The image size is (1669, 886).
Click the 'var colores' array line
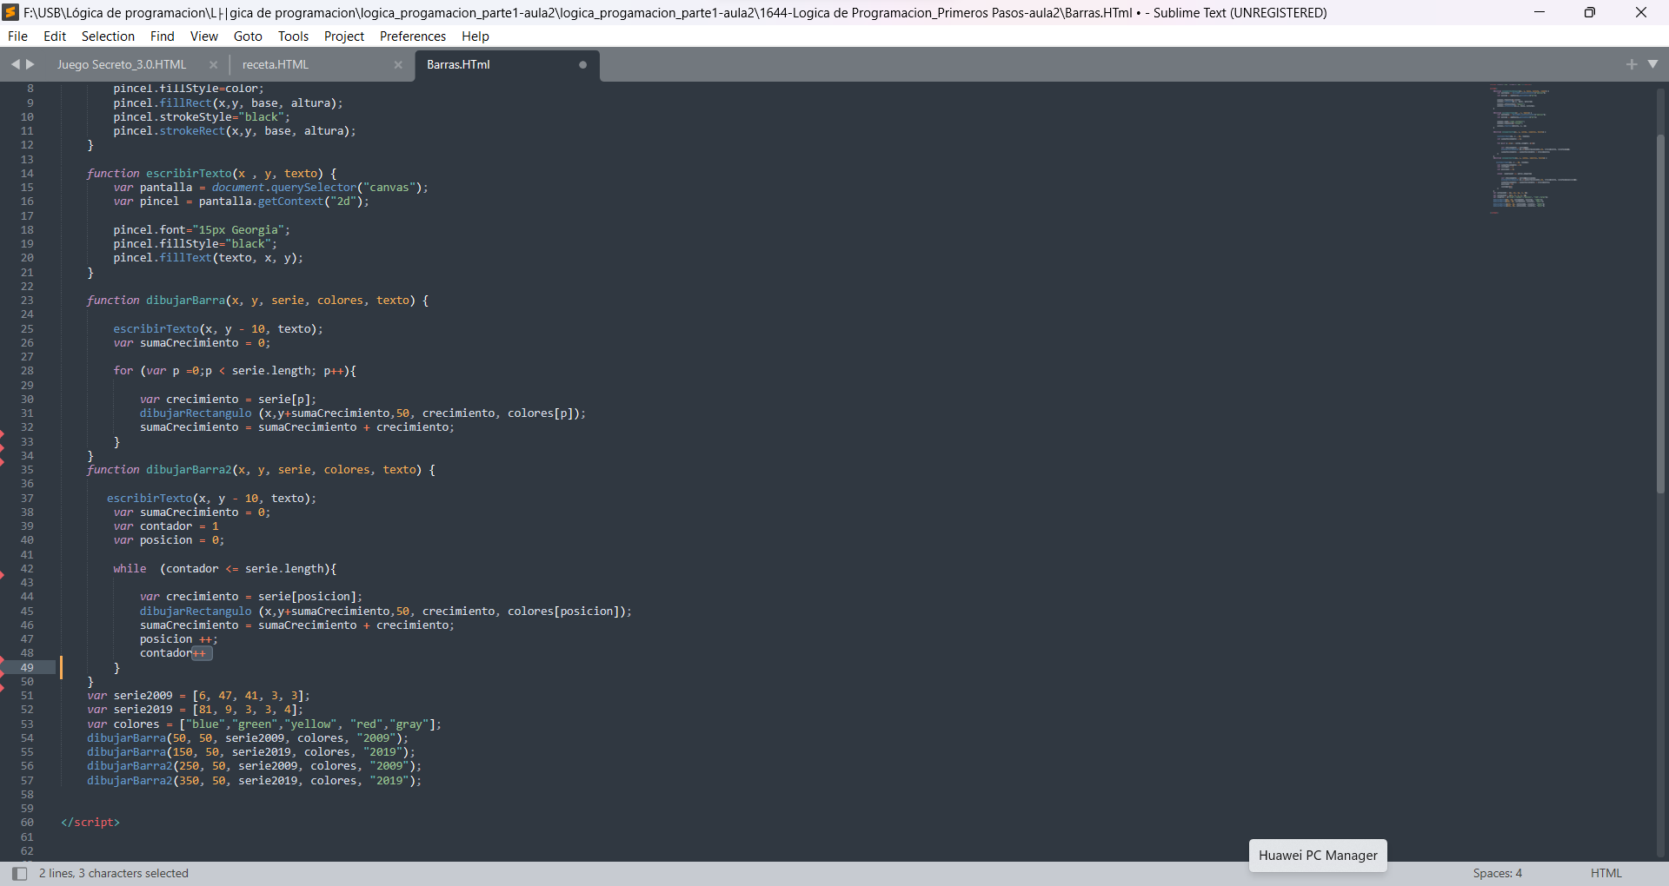(264, 724)
